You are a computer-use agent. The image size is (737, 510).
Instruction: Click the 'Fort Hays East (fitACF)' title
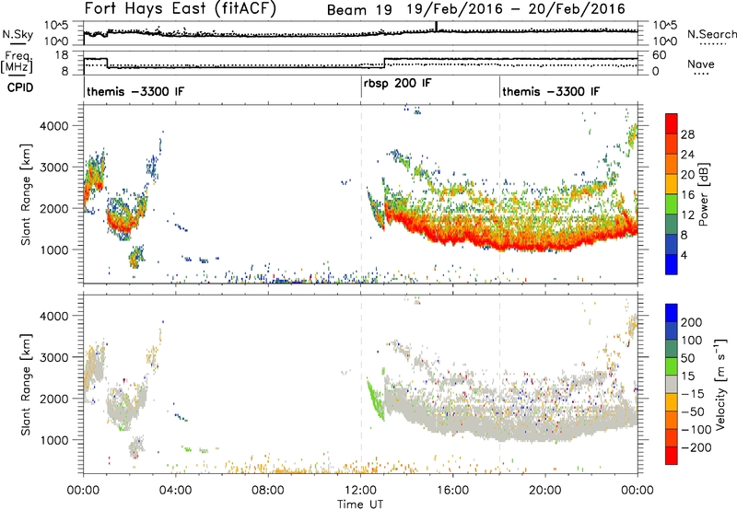tap(181, 8)
